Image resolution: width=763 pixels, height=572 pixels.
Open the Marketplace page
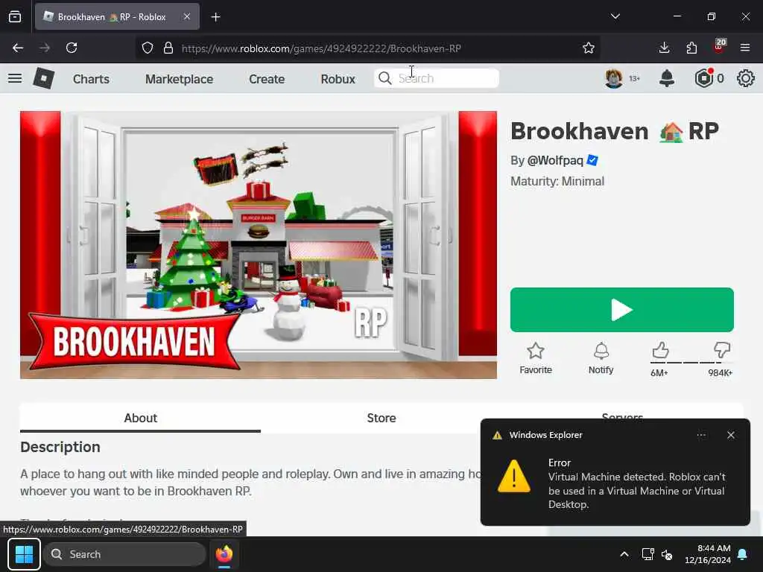tap(179, 79)
